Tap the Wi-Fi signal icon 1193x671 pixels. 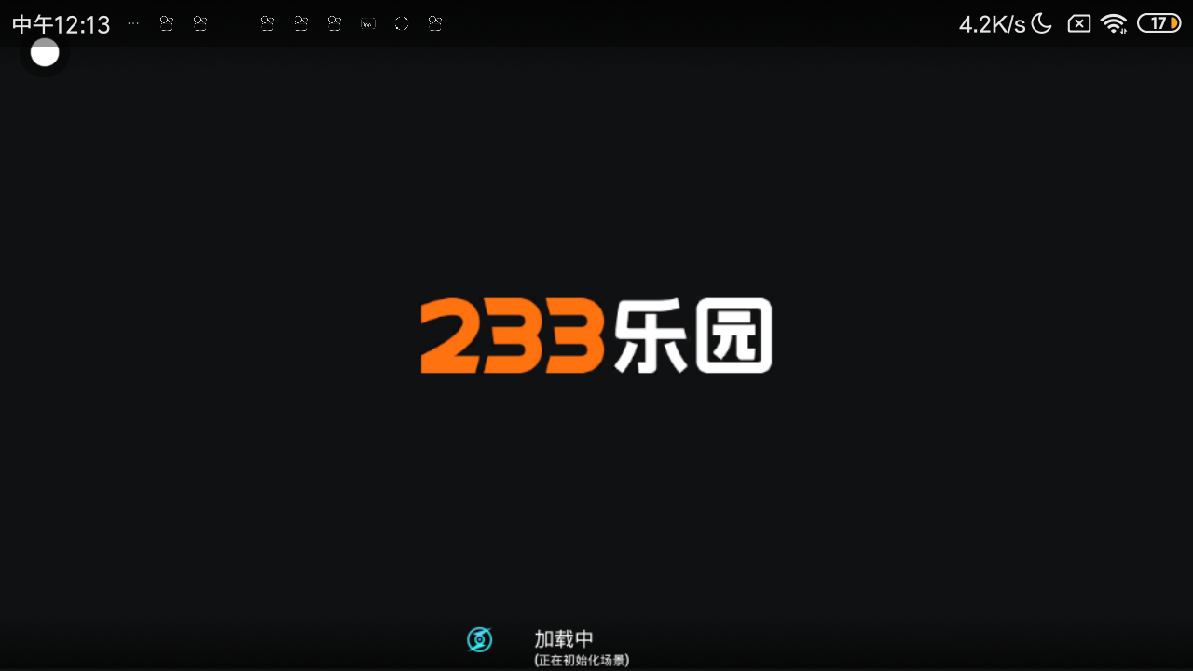pyautogui.click(x=1114, y=23)
